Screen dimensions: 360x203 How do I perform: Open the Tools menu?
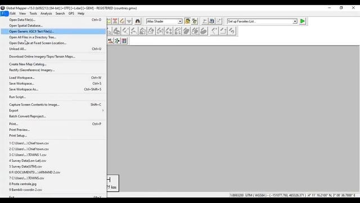(33, 14)
